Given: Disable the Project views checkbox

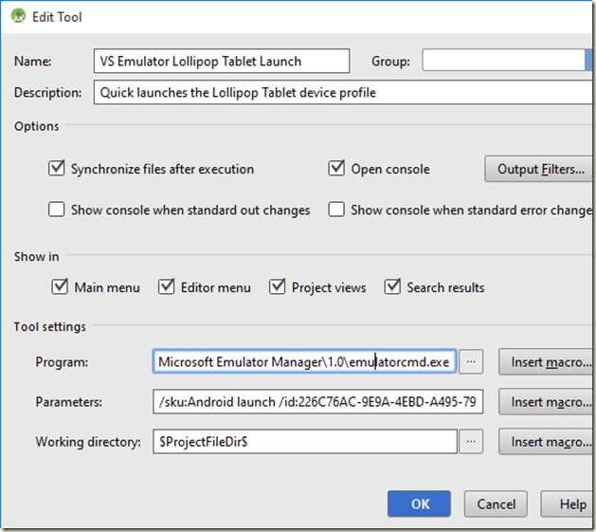Looking at the screenshot, I should 278,286.
